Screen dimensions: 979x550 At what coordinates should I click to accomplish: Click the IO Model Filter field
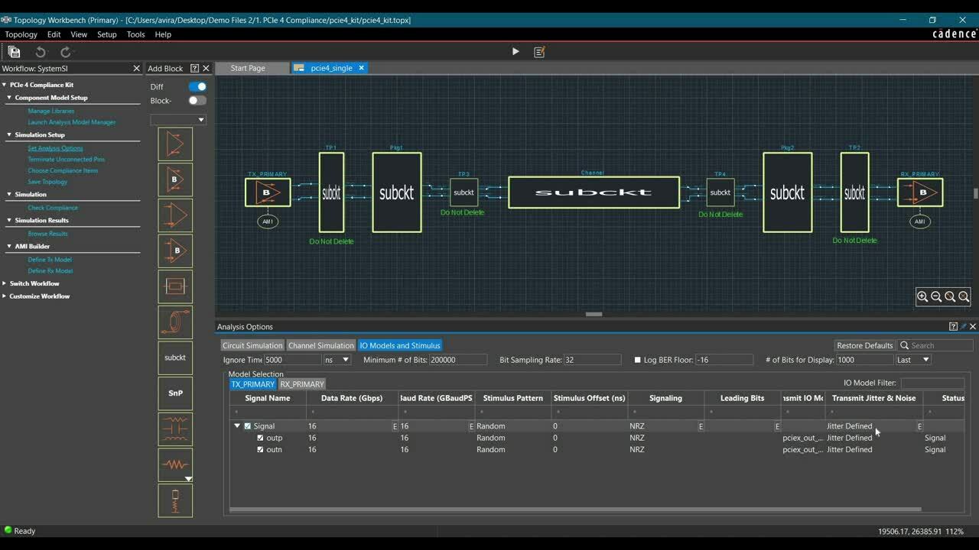[932, 383]
